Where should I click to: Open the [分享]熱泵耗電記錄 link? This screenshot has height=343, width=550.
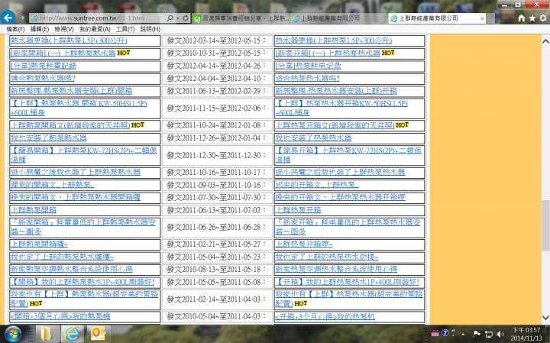click(x=44, y=66)
